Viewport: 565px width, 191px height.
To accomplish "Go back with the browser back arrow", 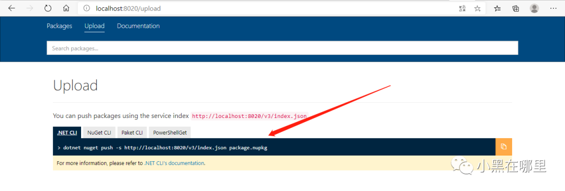I will [12, 8].
